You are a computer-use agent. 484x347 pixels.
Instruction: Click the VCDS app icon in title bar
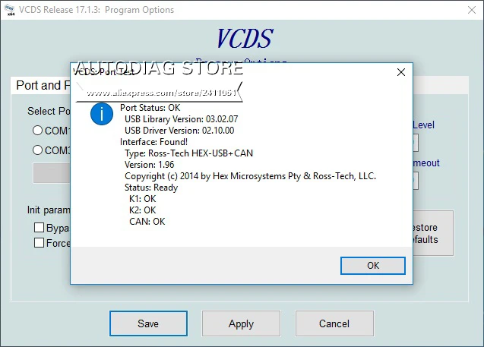tap(10, 10)
